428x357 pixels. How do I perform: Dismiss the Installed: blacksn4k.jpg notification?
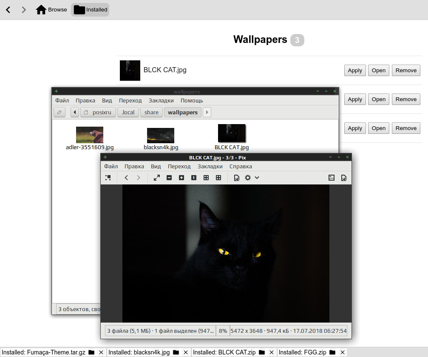(x=186, y=352)
